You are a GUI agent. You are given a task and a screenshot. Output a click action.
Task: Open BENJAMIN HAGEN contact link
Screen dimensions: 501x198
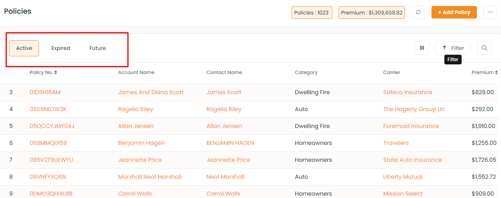230,143
